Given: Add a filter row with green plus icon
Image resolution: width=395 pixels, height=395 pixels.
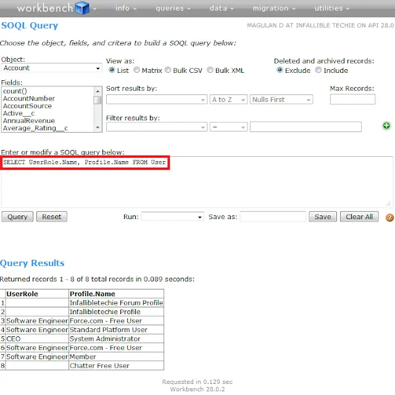Looking at the screenshot, I should click(x=386, y=125).
